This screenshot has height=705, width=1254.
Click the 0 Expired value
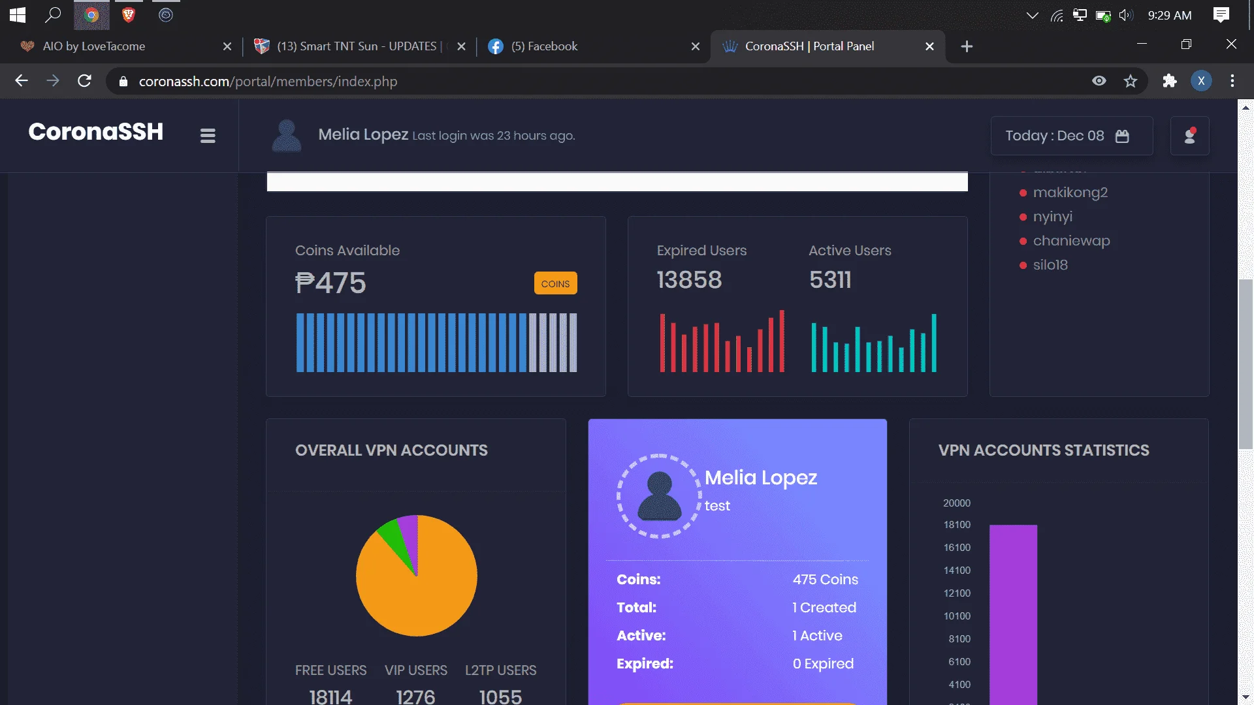click(823, 664)
